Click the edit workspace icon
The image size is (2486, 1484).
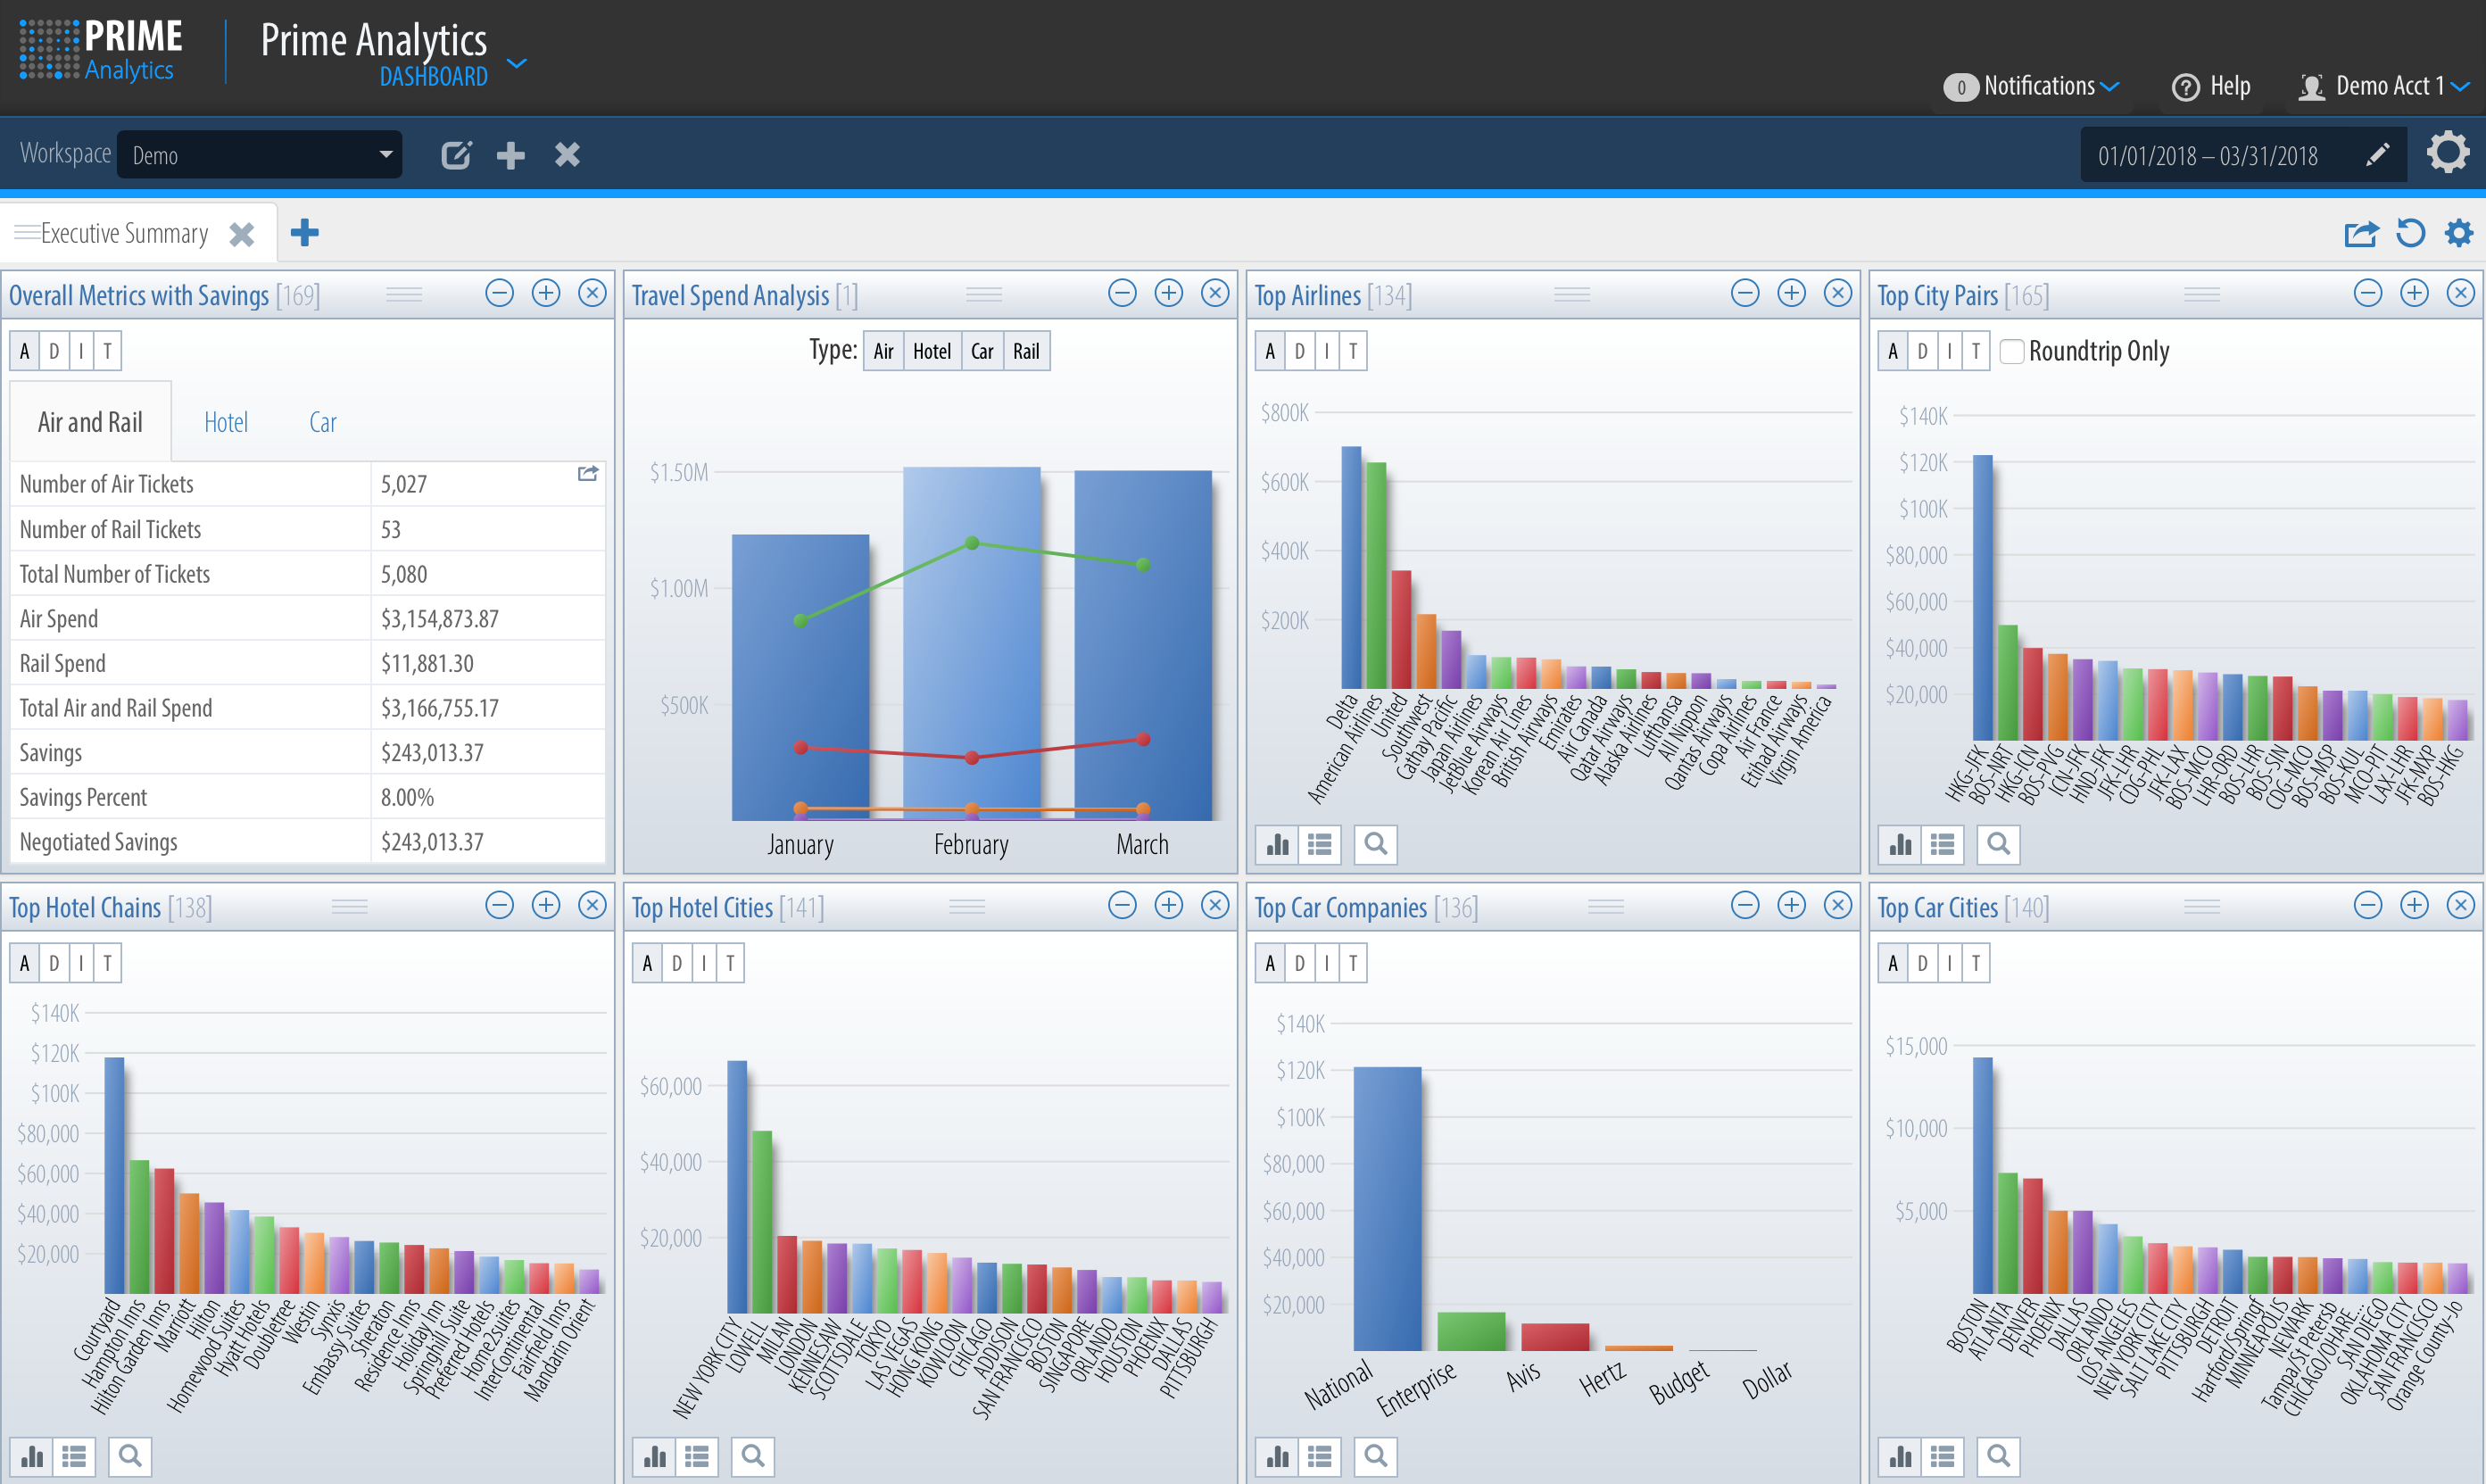click(456, 155)
